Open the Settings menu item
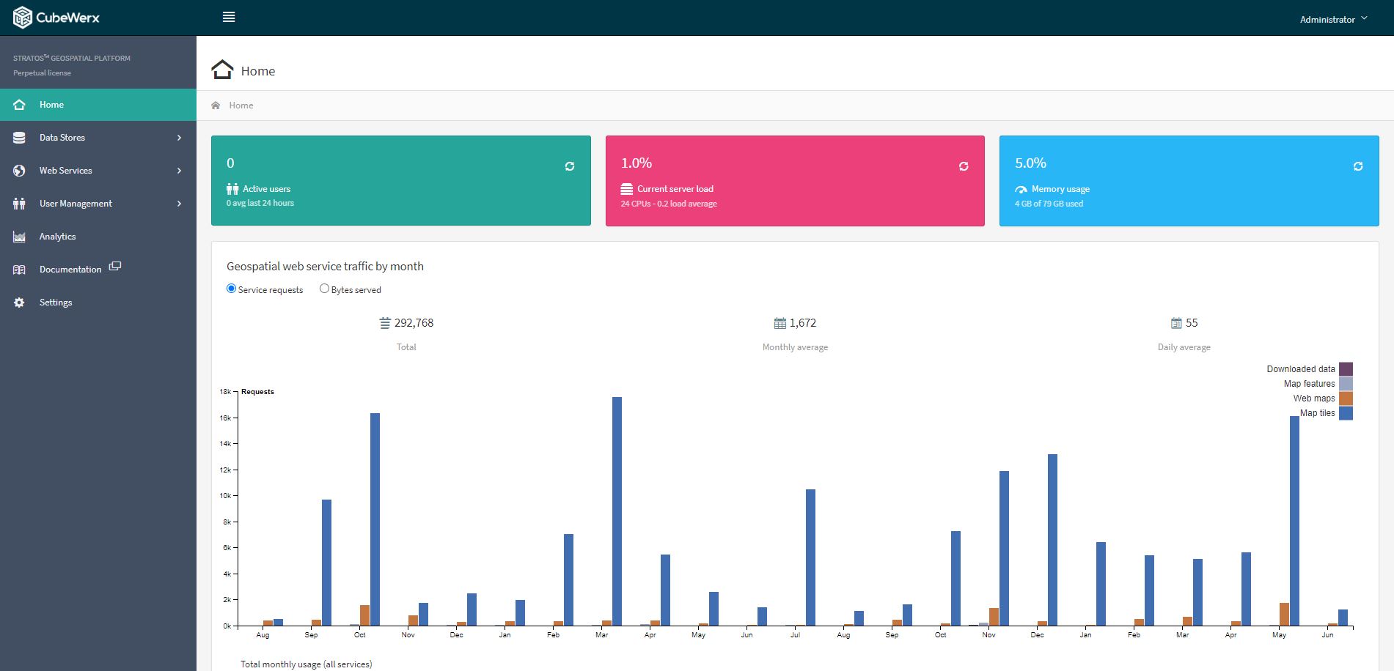Screen dimensions: 1394x671 98,303
